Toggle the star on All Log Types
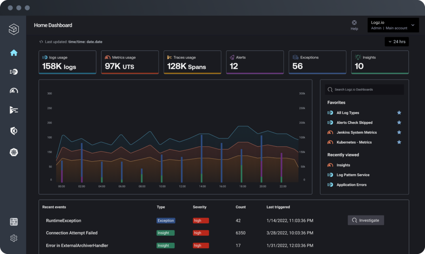The width and height of the screenshot is (425, 254). [x=399, y=112]
